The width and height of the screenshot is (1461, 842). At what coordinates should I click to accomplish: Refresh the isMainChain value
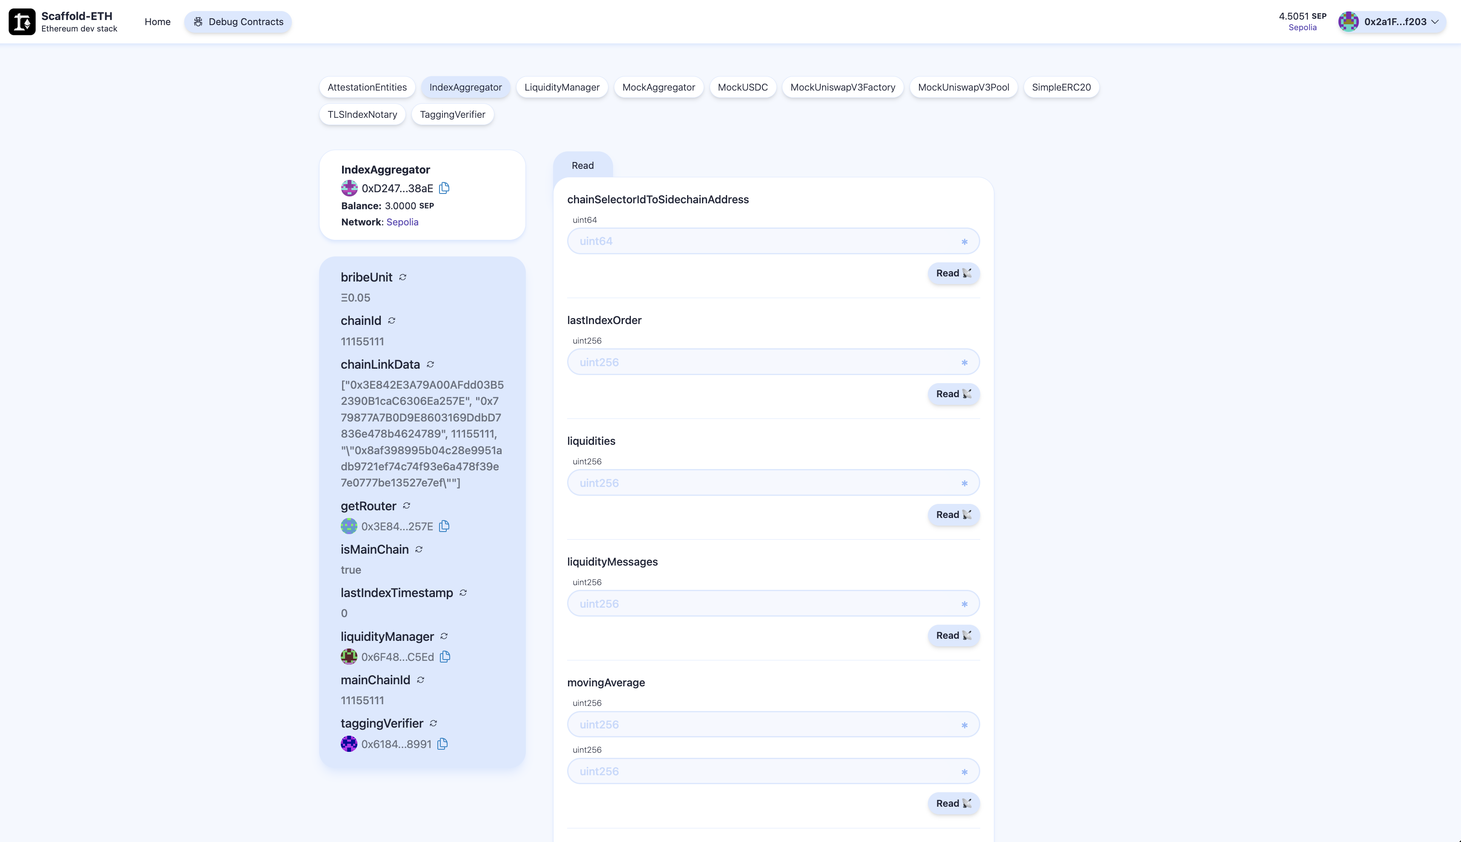419,549
